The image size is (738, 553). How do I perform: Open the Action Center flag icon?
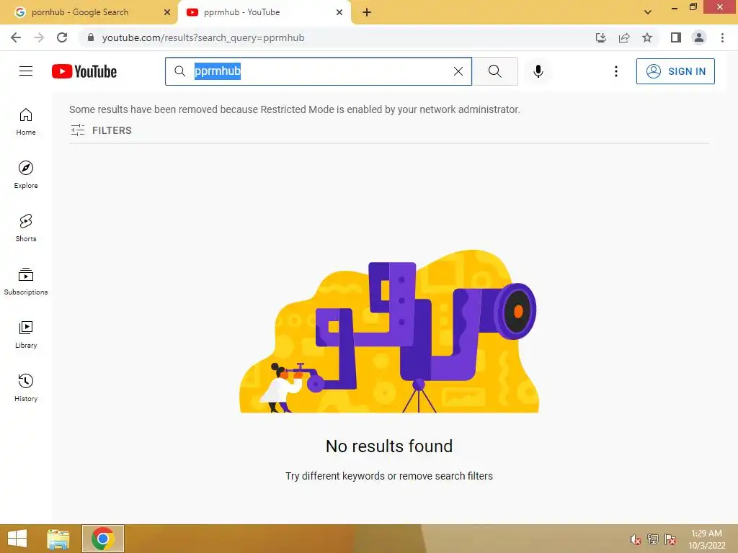(670, 539)
